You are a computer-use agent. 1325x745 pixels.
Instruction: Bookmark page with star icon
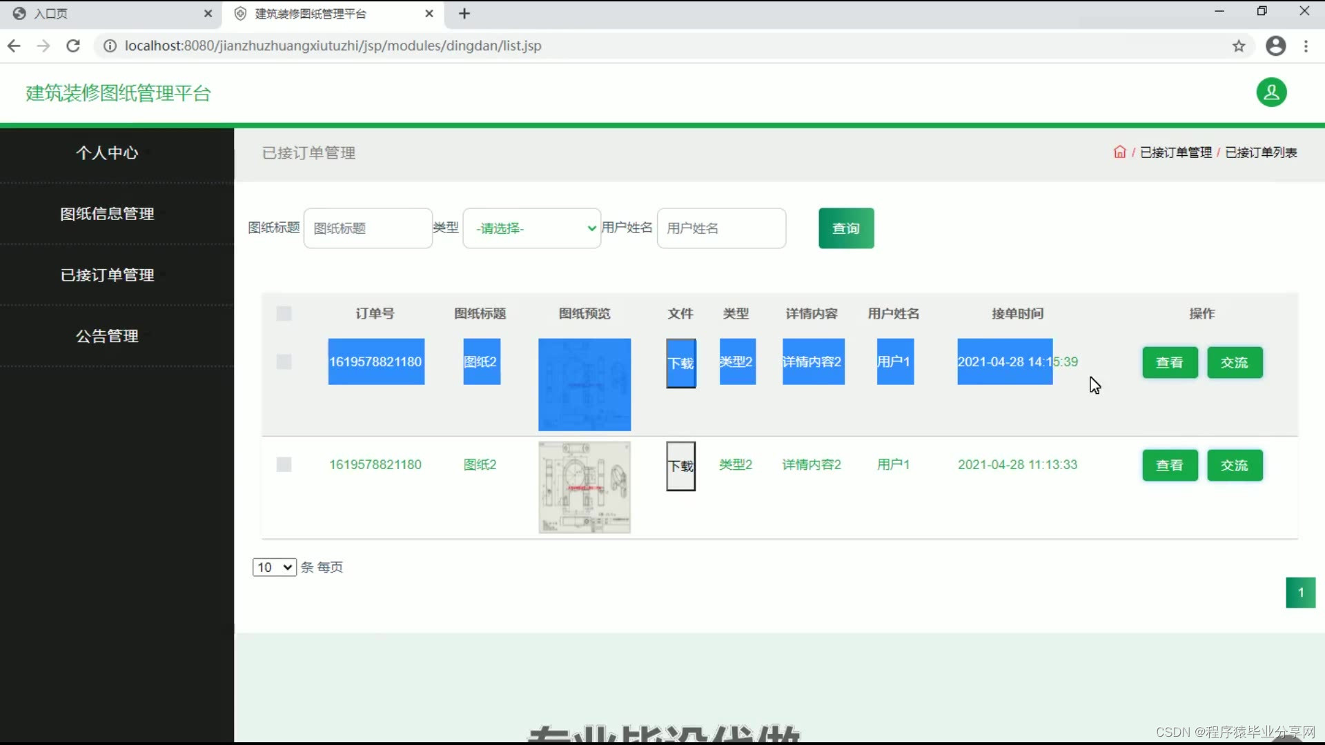pos(1239,46)
